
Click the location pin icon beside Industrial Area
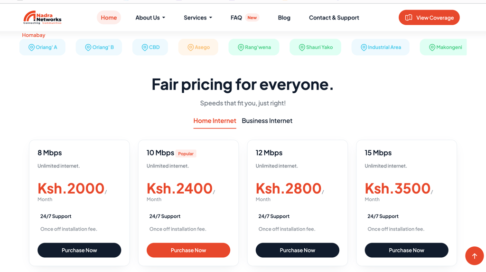coord(364,47)
